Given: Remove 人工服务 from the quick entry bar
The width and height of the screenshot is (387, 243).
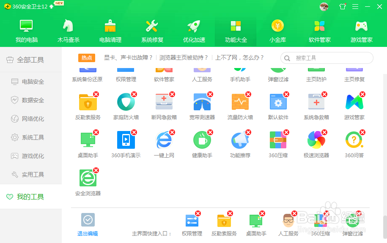Looking at the screenshot, I should coord(294,213).
